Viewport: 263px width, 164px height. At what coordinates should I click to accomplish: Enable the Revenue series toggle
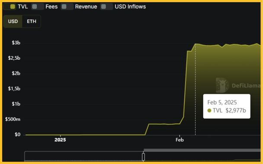pos(67,7)
